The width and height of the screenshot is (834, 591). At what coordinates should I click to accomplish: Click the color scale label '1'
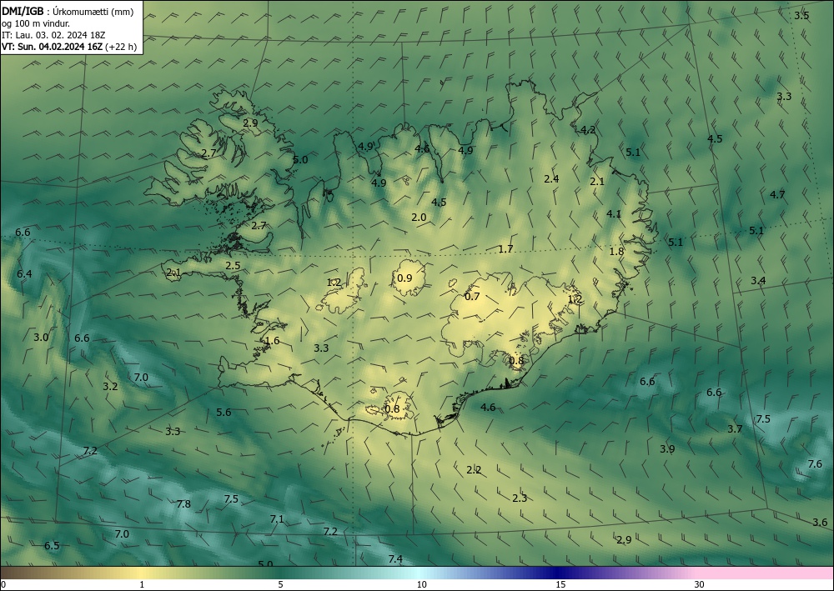(142, 585)
